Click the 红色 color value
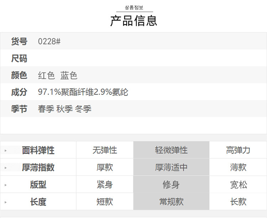The image size is (267, 218). point(46,75)
